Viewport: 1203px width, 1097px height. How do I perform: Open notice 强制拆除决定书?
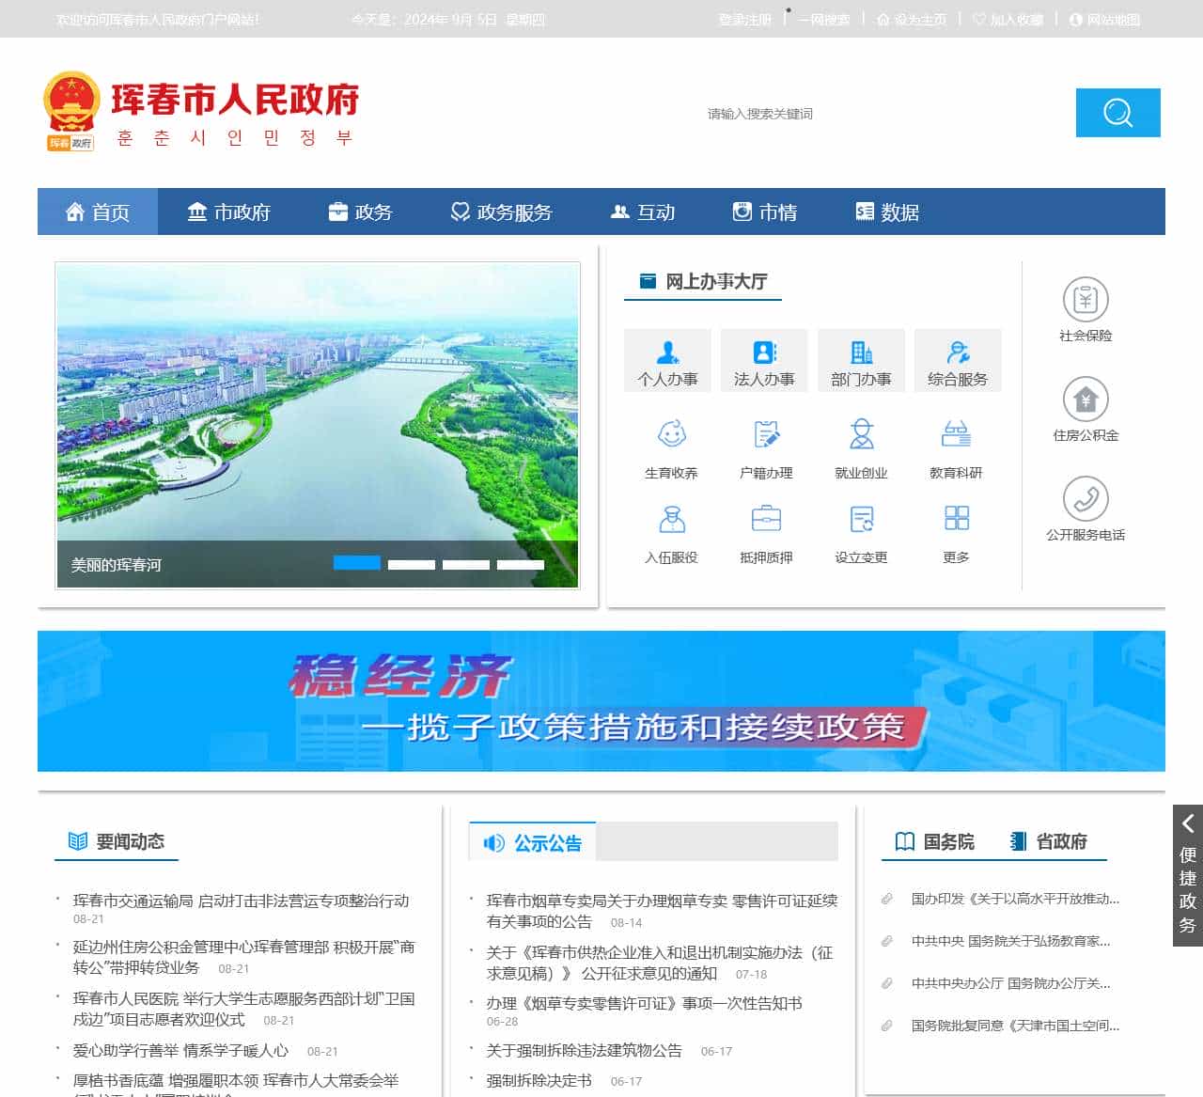tap(539, 1081)
